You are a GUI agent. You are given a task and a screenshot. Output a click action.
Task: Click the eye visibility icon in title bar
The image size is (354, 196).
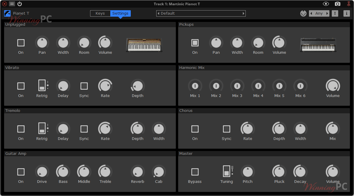click(326, 4)
